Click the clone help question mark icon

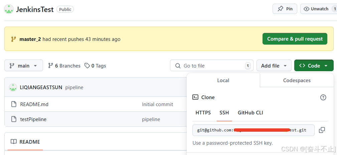(x=323, y=97)
